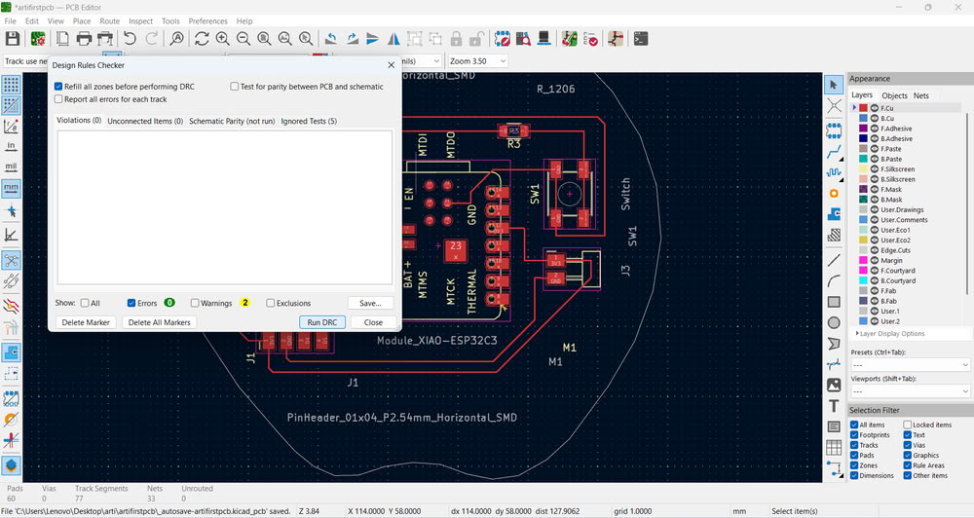Image resolution: width=974 pixels, height=518 pixels.
Task: Refresh the board view
Action: (x=202, y=39)
